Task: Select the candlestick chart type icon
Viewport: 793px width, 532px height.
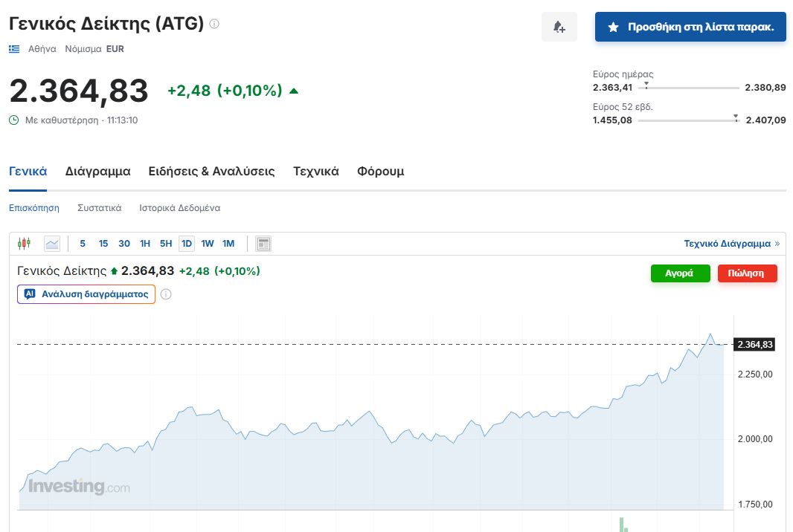Action: click(x=24, y=244)
